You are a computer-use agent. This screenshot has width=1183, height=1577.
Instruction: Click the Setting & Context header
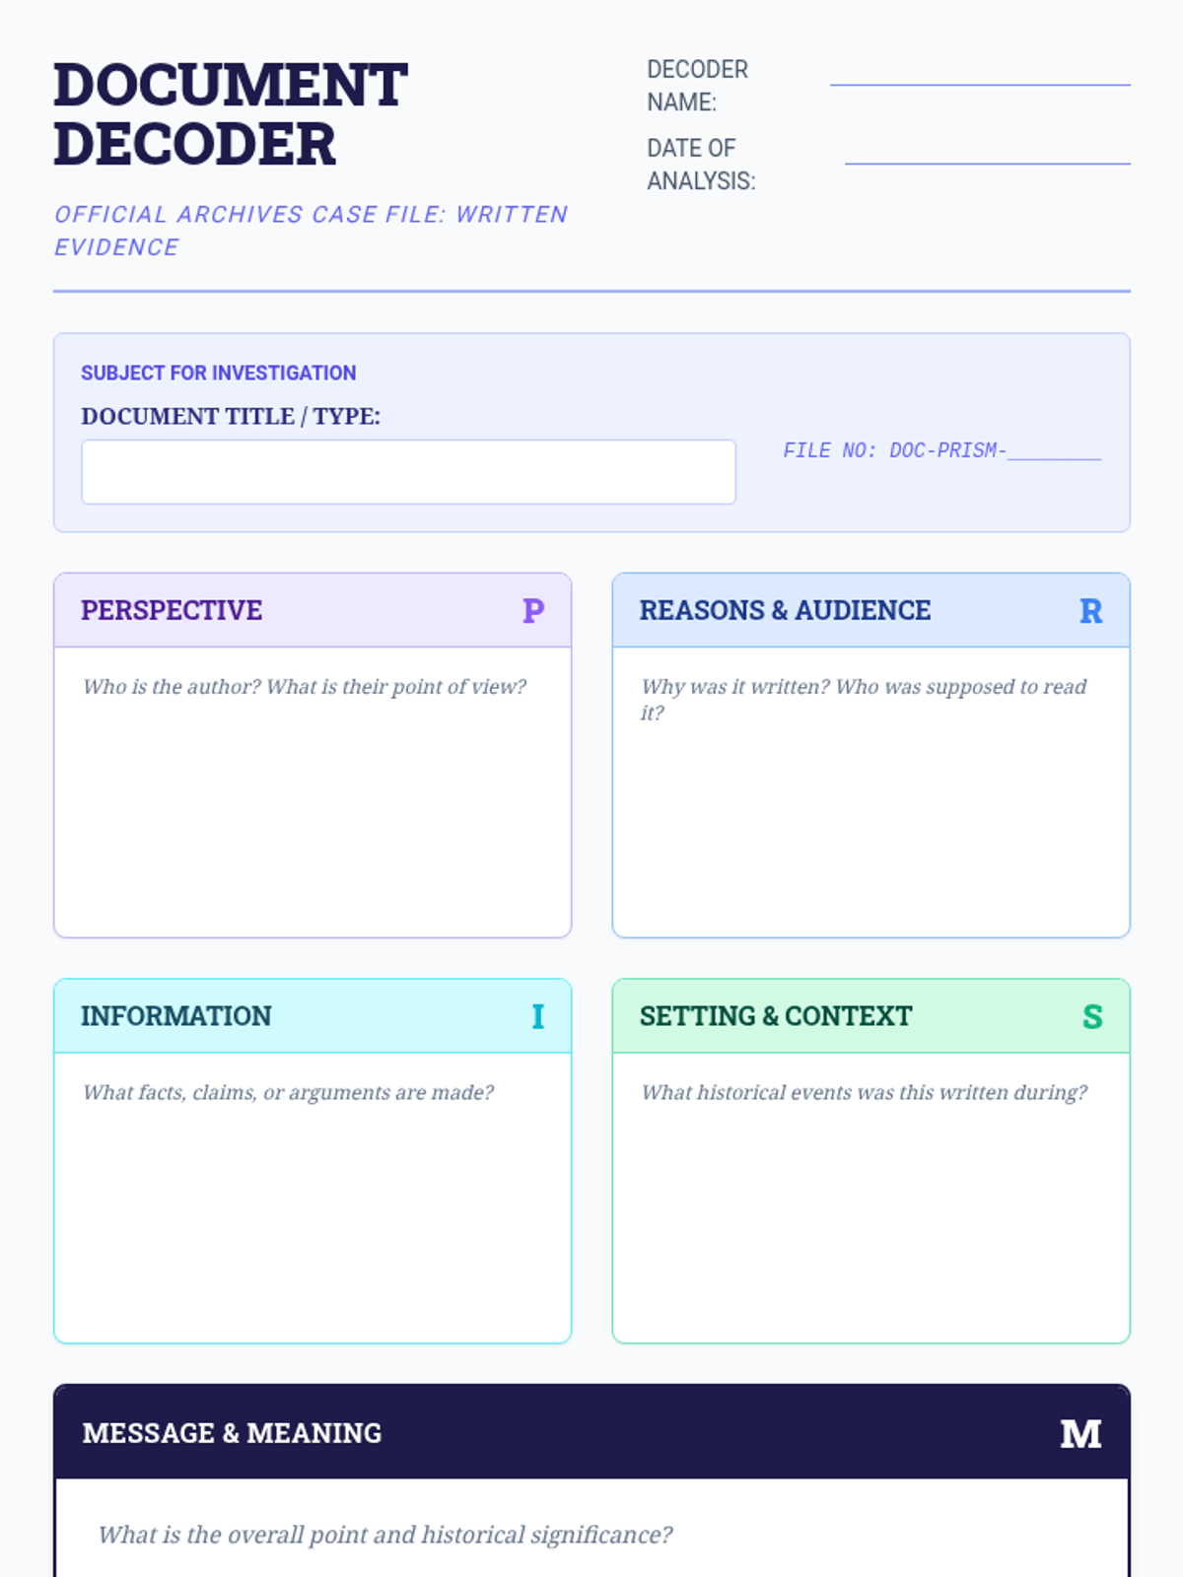[776, 1016]
